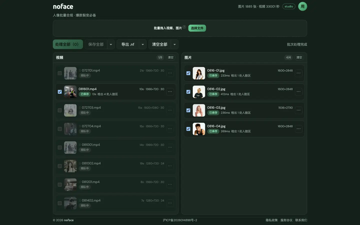Expand the 导出 .nf dropdown arrow

143,44
